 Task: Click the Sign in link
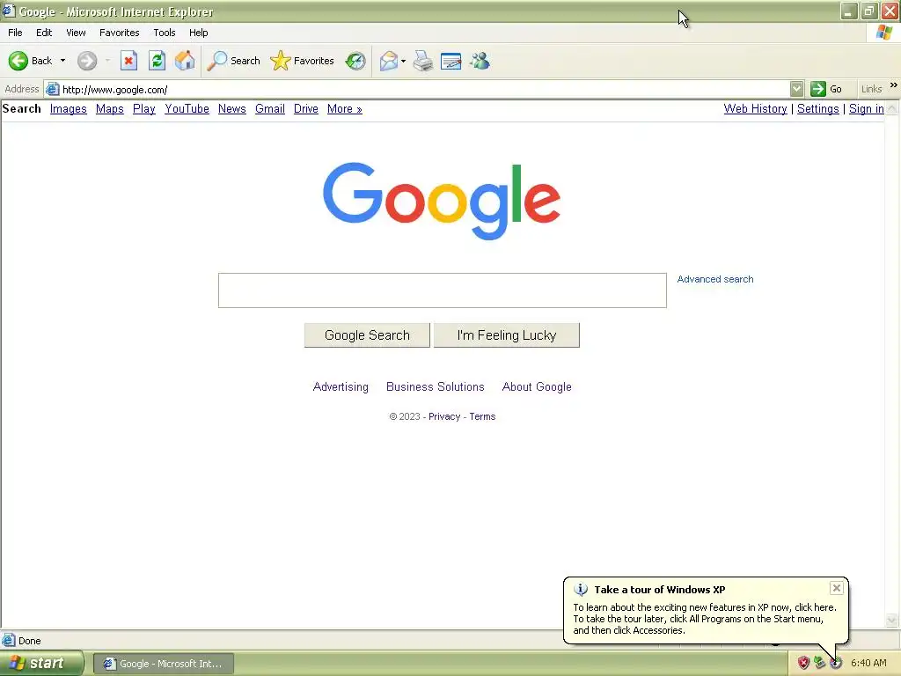[867, 108]
